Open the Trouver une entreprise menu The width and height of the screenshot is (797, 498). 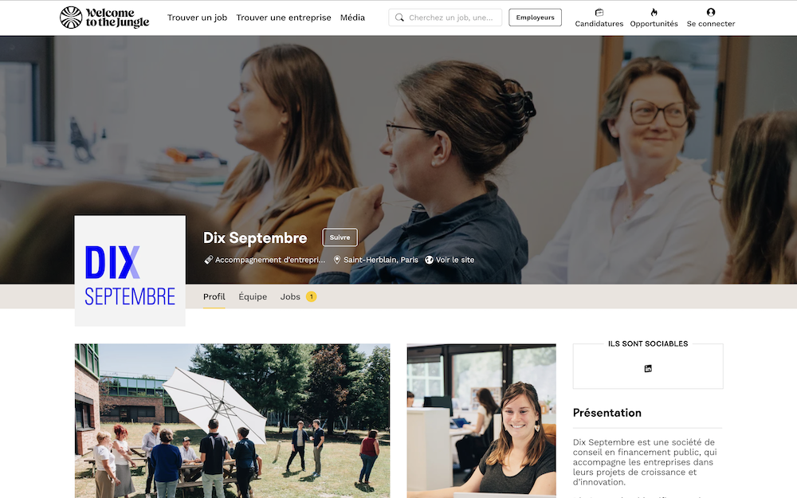284,18
